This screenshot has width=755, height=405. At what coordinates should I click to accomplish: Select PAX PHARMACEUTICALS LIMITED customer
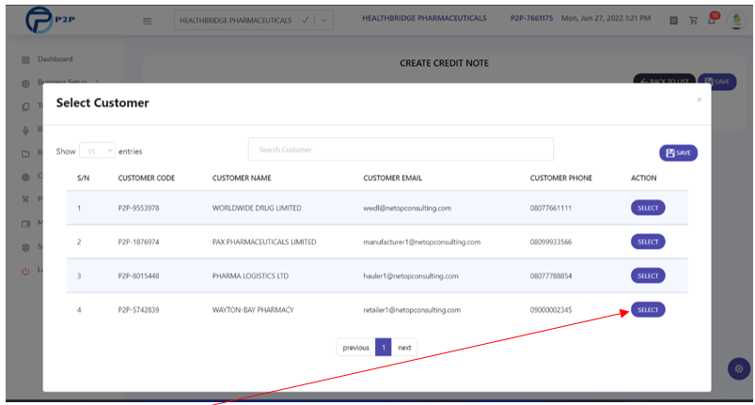(x=648, y=241)
